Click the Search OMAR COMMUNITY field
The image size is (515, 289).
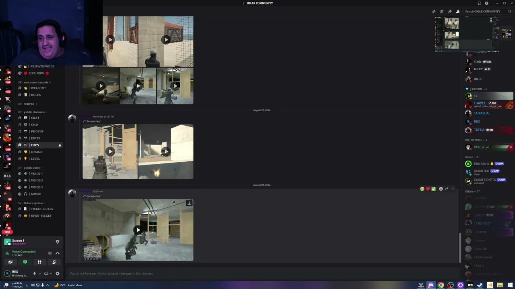pyautogui.click(x=488, y=11)
